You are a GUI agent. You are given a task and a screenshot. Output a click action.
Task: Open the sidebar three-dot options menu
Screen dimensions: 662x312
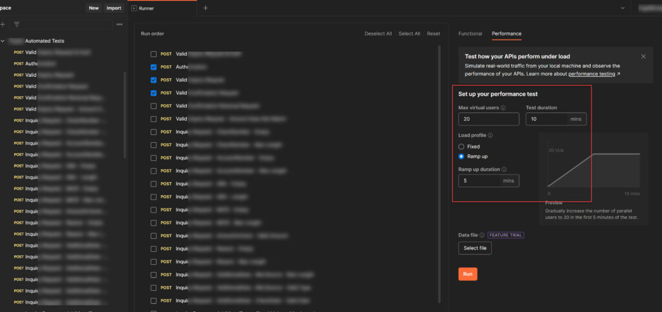tap(119, 24)
